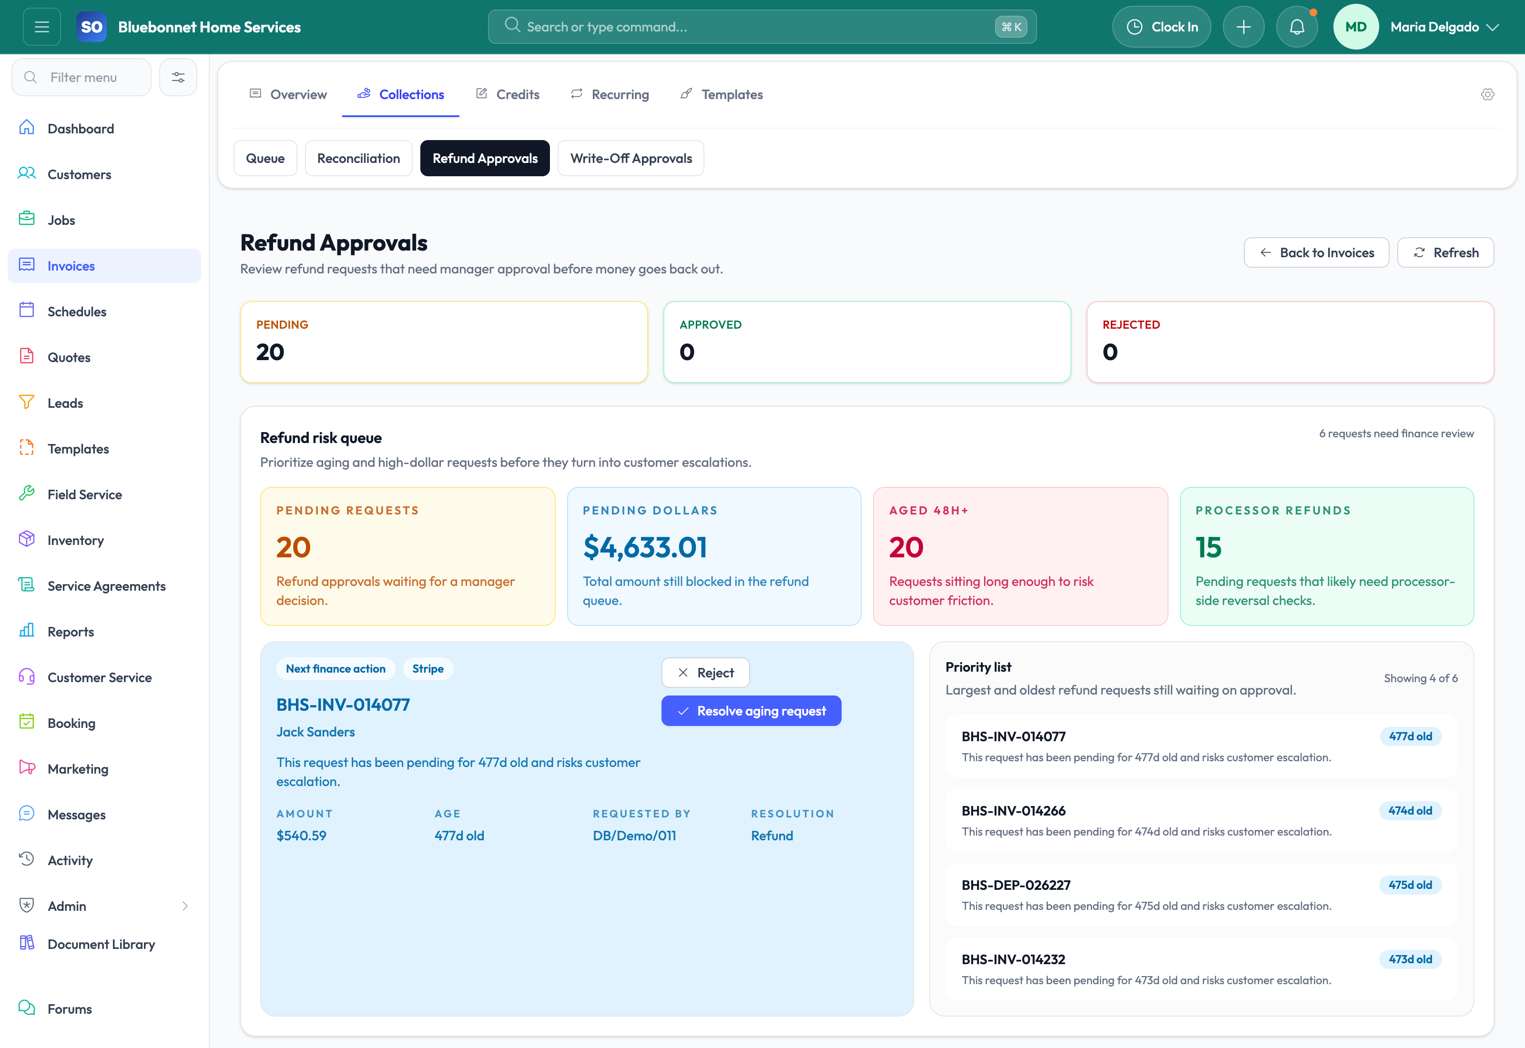Select the Refund Approvals sub-tab
The height and width of the screenshot is (1048, 1525).
coord(485,158)
